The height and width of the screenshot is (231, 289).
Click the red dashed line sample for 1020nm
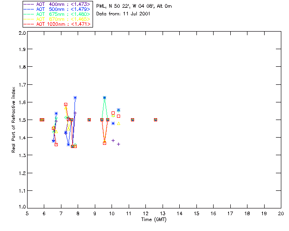[x=29, y=24]
